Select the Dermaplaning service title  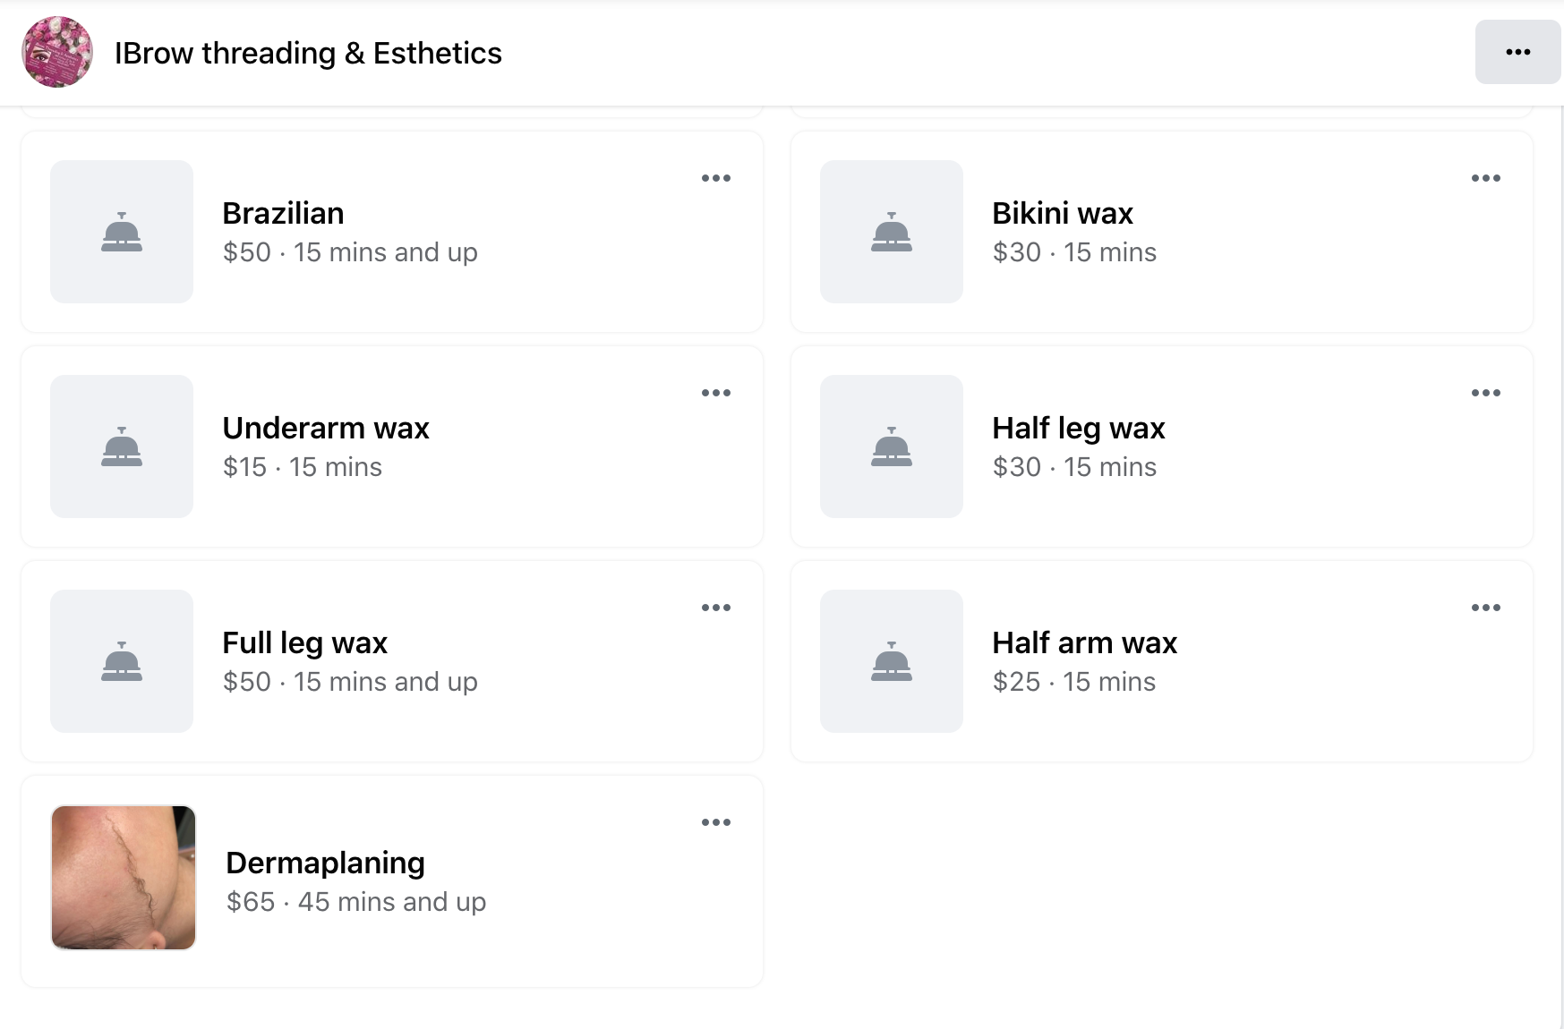(x=325, y=863)
